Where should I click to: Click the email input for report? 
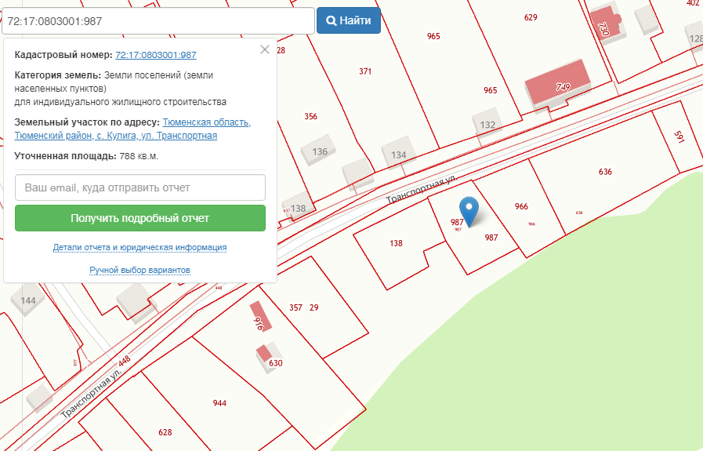140,187
